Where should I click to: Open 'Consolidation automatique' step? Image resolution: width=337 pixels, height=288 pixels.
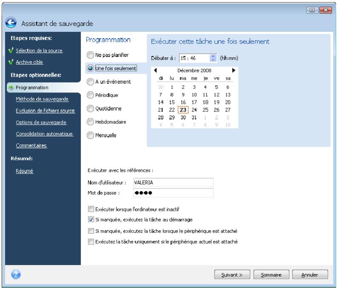click(x=44, y=134)
